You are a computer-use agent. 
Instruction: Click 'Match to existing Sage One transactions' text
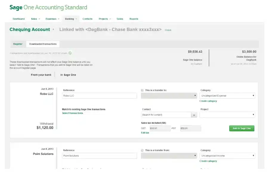click(x=84, y=109)
